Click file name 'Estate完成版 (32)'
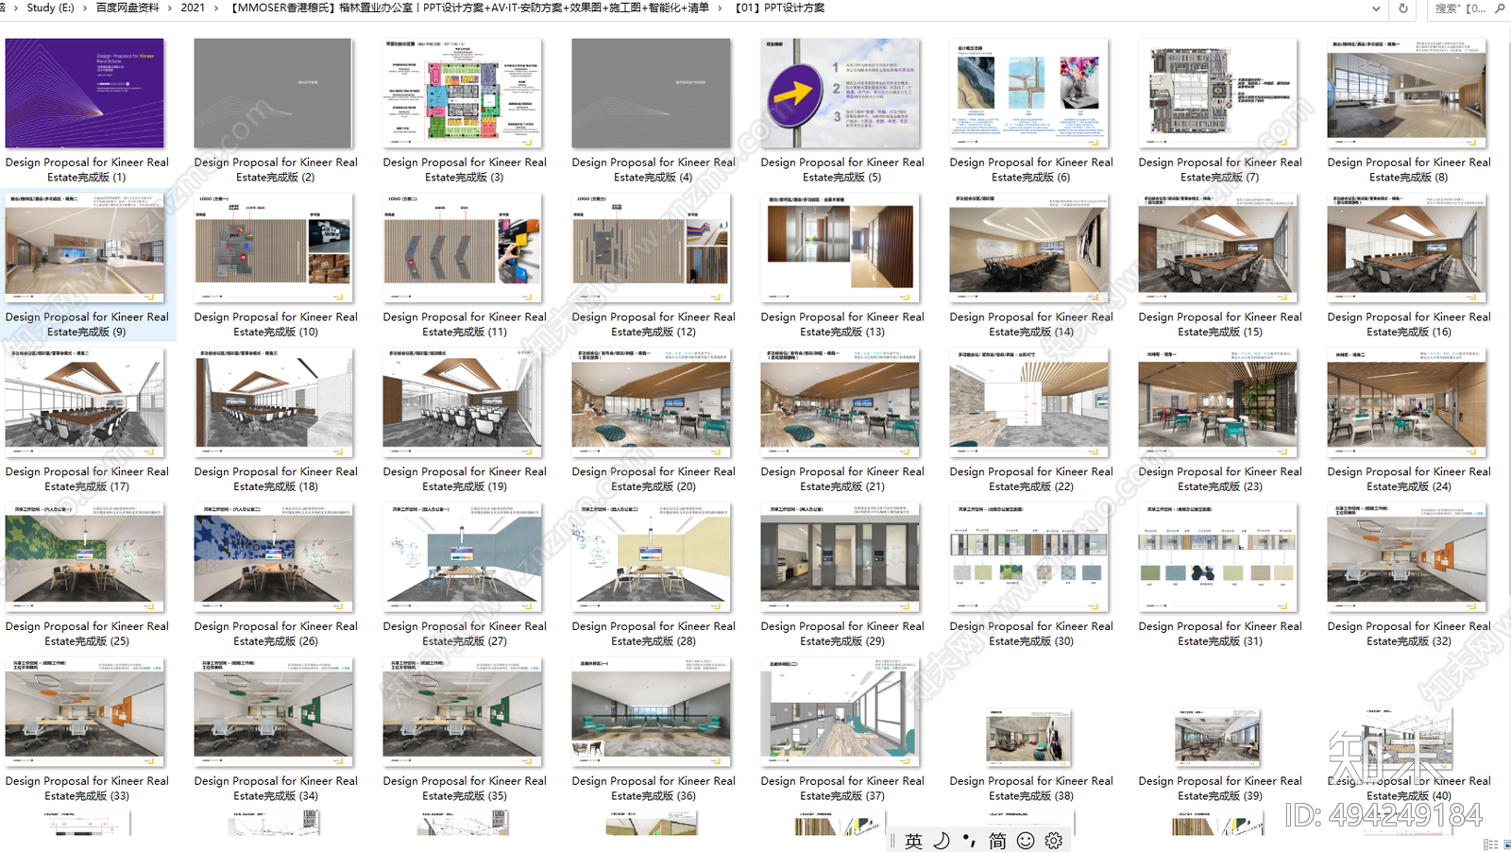The width and height of the screenshot is (1511, 852). (x=1409, y=635)
